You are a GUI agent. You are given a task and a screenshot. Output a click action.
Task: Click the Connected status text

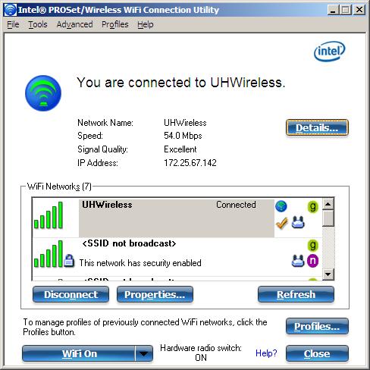(236, 205)
